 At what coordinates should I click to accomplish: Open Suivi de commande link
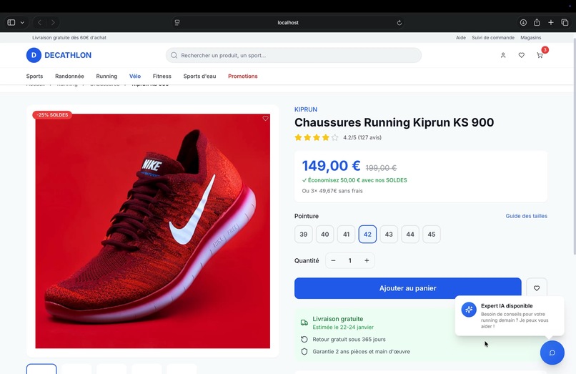point(493,37)
